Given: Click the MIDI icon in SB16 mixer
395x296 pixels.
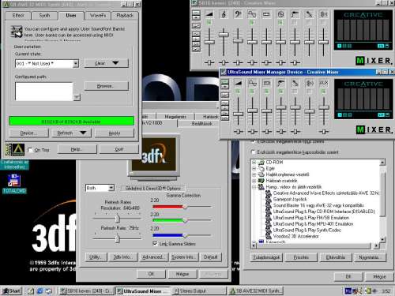Looking at the screenshot, I should [x=266, y=14].
